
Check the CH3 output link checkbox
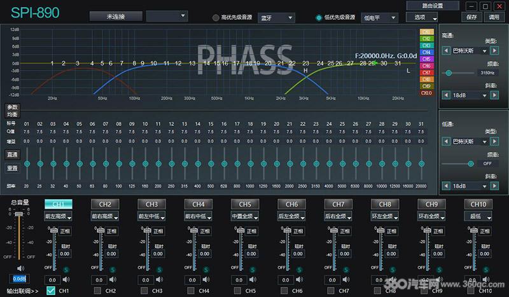click(x=144, y=291)
